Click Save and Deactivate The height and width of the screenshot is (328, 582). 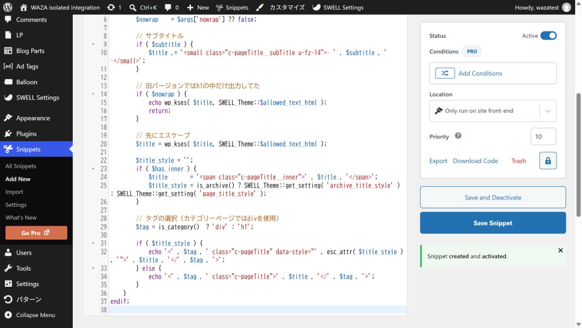pos(493,197)
